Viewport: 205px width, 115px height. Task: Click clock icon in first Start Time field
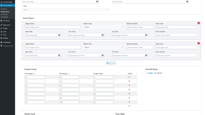(x=102, y=35)
